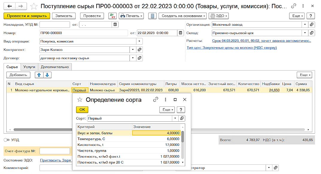Open Тип цен Закупочные цены link
The width and height of the screenshot is (321, 174).
[x=232, y=48]
